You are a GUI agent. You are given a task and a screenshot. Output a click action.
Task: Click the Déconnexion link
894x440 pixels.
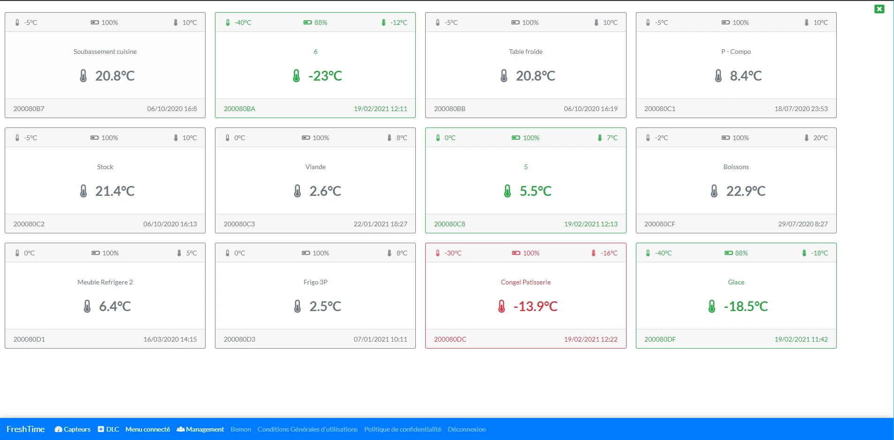(466, 429)
